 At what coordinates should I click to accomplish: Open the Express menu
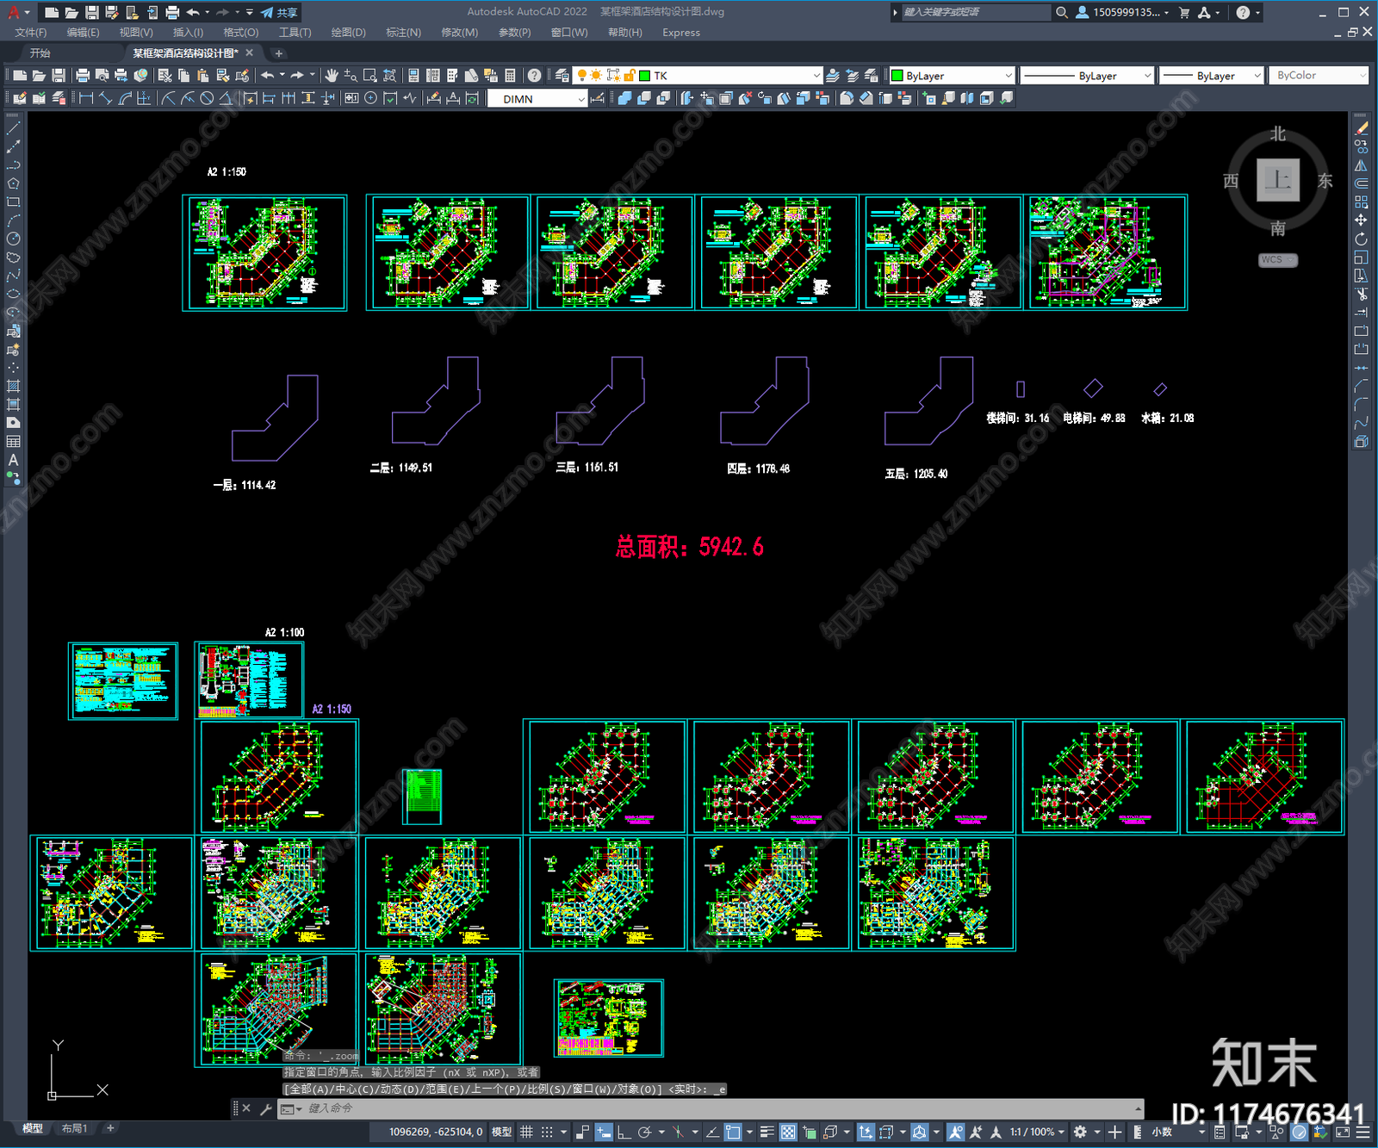click(681, 33)
